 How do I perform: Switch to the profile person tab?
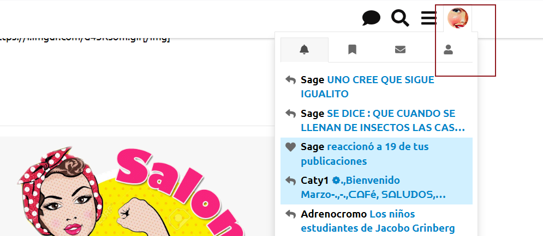[449, 50]
